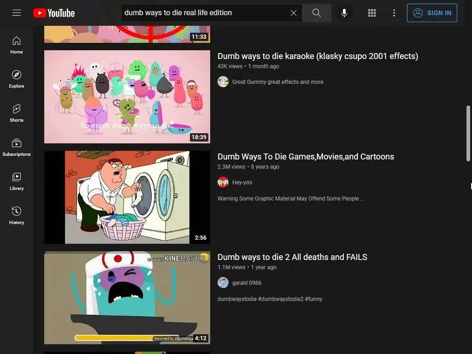
Task: Click the 2:56 duration badge
Action: click(201, 238)
